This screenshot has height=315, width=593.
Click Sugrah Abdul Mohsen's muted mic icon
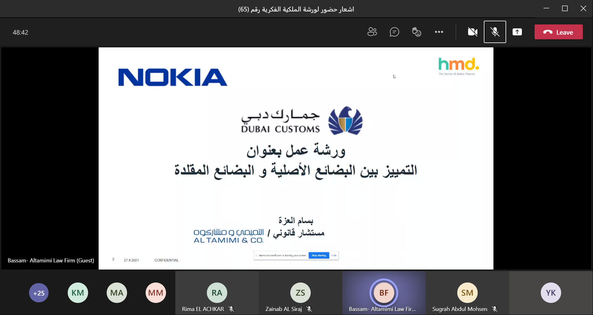tap(495, 309)
